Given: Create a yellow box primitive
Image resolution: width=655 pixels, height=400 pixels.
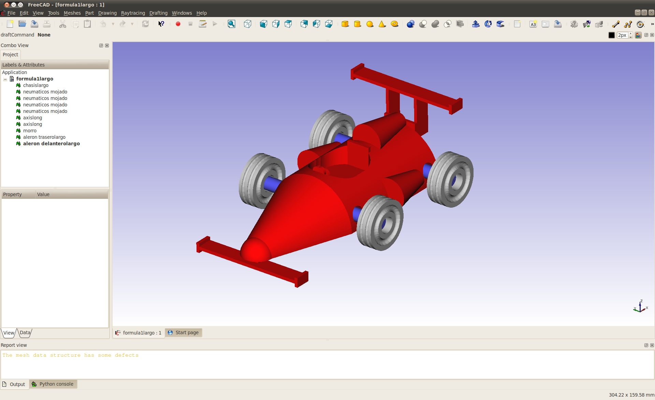Looking at the screenshot, I should [345, 24].
